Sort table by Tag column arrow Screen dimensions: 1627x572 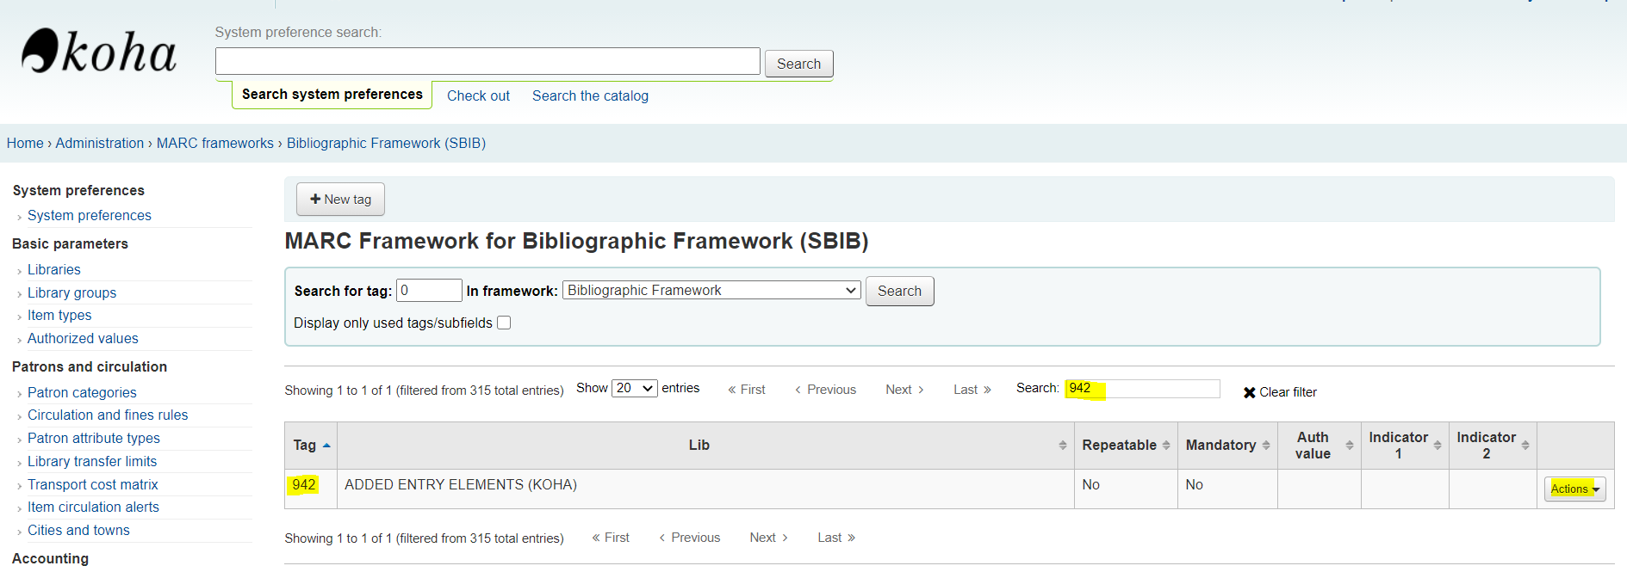click(326, 446)
